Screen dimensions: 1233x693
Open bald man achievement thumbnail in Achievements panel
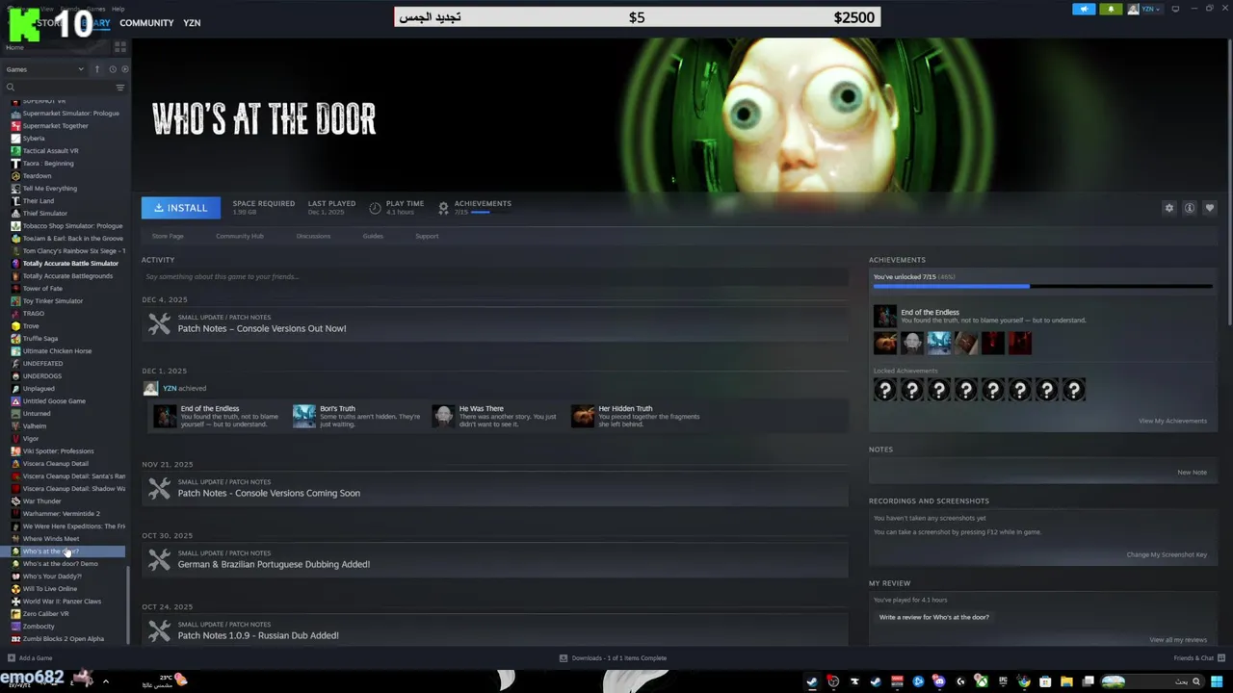911,343
